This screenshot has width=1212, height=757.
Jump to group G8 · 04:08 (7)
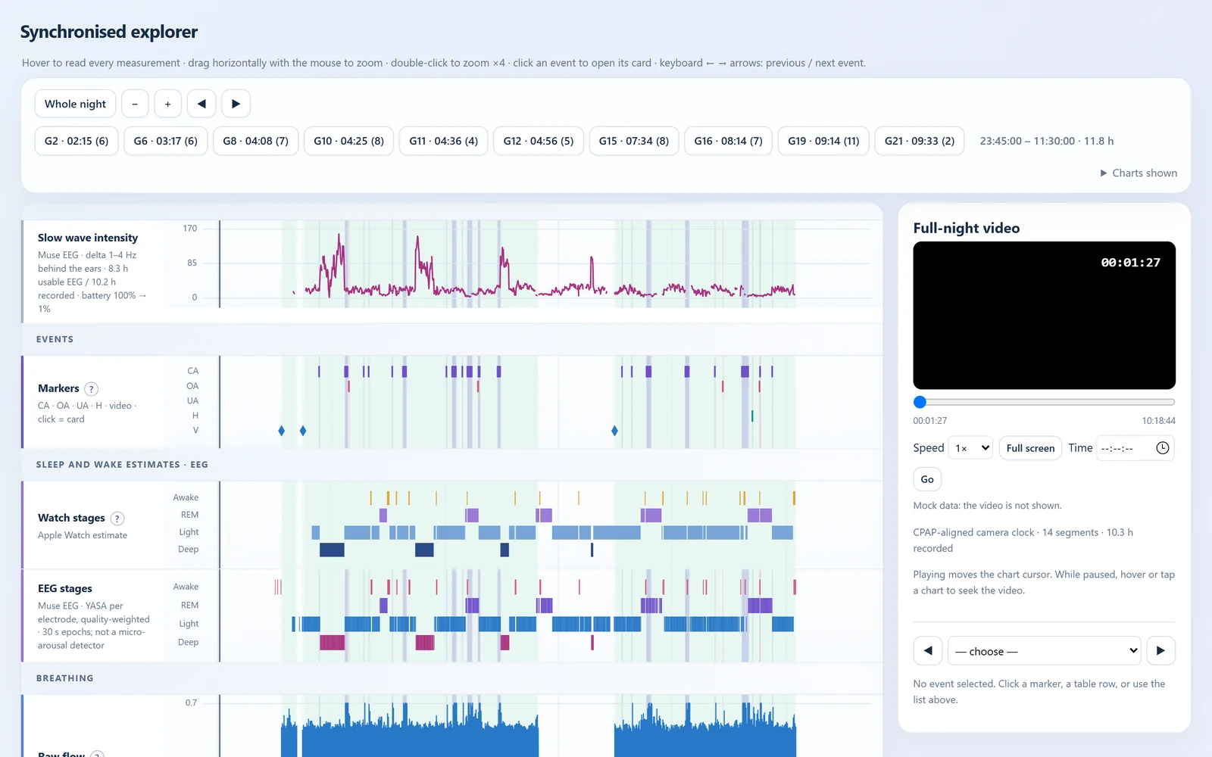click(x=255, y=141)
